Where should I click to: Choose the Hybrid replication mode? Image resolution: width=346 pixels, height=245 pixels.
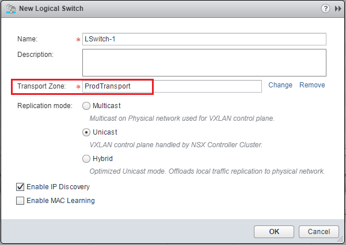(x=87, y=159)
